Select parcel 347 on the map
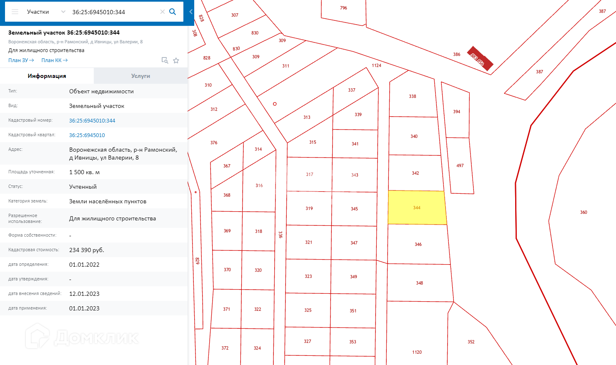The height and width of the screenshot is (365, 616). click(x=354, y=243)
